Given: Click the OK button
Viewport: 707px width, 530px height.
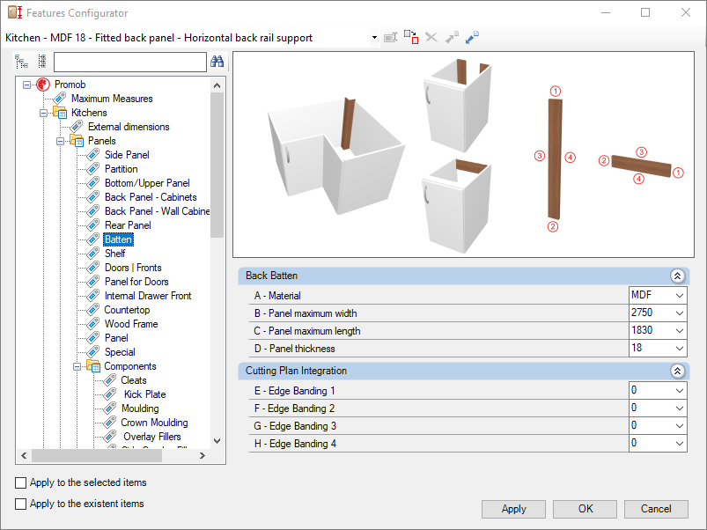Looking at the screenshot, I should [x=585, y=509].
